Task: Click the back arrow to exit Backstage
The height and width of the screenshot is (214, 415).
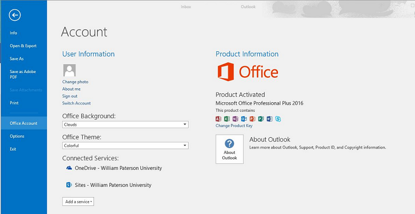Action: click(15, 16)
